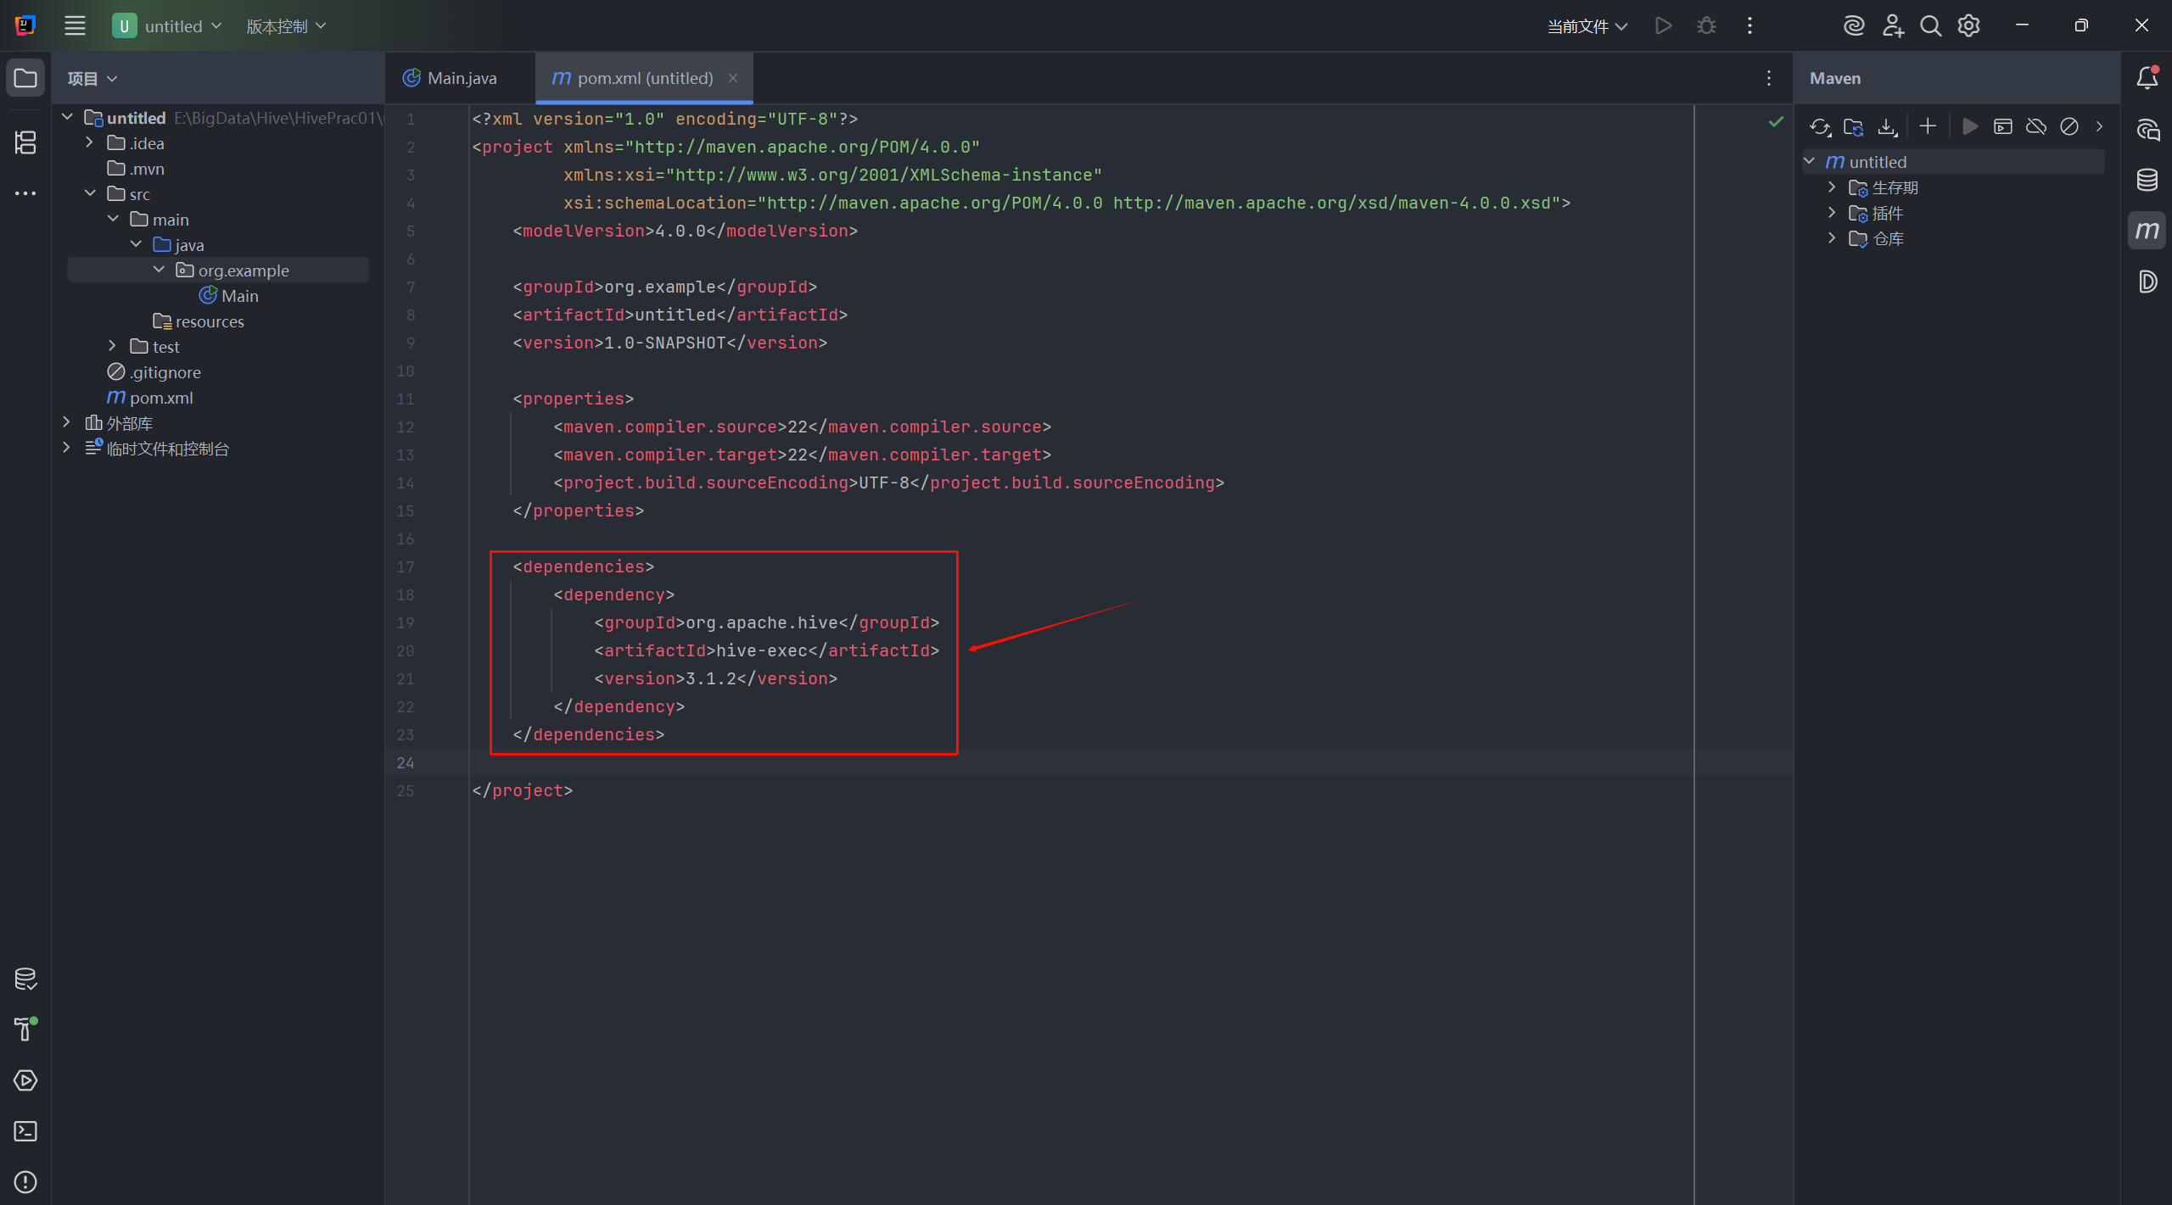The width and height of the screenshot is (2172, 1205).
Task: Toggle Skip Tests mode in Maven
Action: tap(2069, 127)
